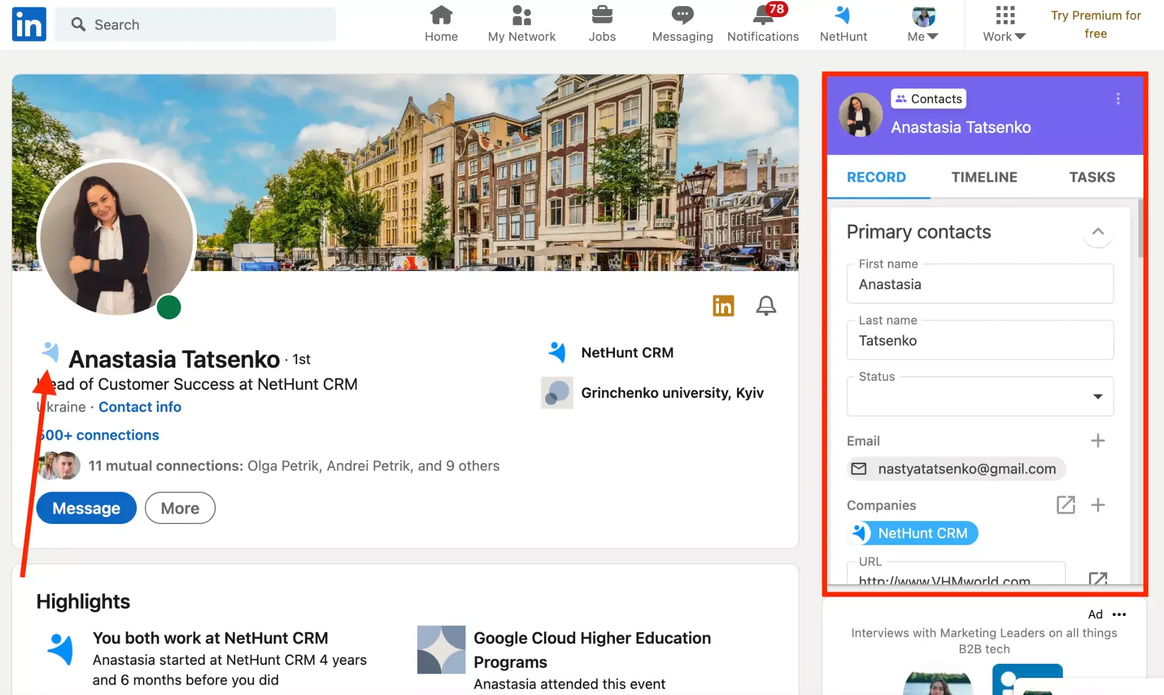This screenshot has height=695, width=1164.
Task: Add a new email with the plus icon
Action: (x=1098, y=440)
